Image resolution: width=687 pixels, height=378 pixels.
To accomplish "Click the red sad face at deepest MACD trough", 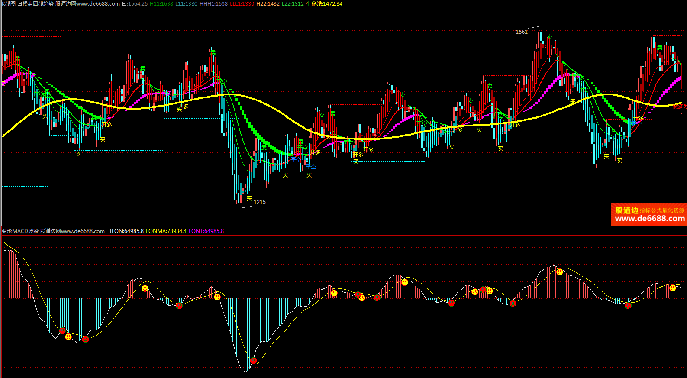I will (x=254, y=360).
